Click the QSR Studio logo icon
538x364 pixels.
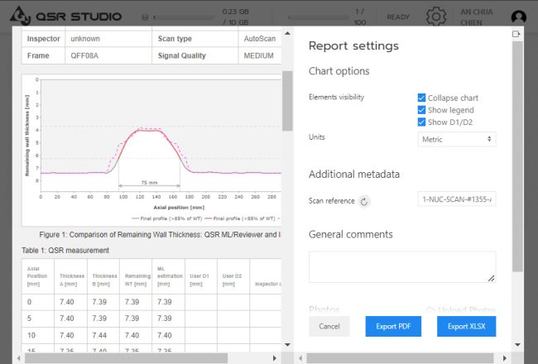coord(21,16)
